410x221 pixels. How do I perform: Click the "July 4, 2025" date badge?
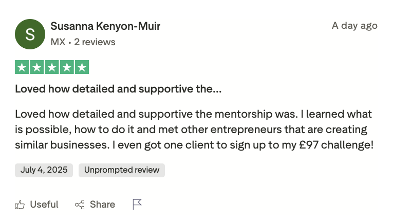point(44,170)
